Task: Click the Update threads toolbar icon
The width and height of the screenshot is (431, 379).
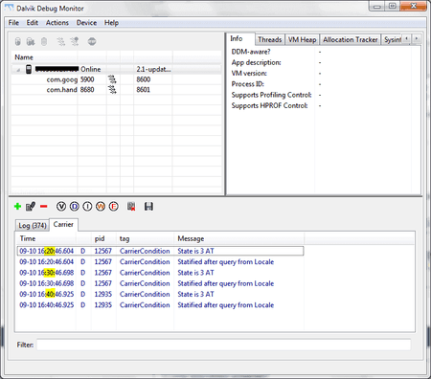Action: 60,41
